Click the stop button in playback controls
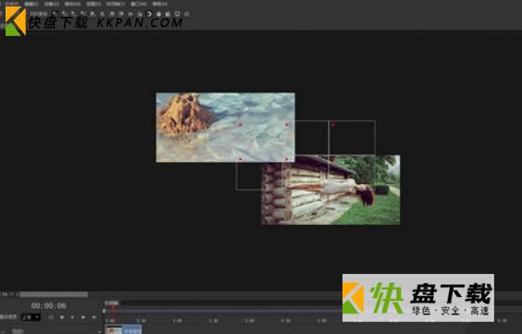 62,317
